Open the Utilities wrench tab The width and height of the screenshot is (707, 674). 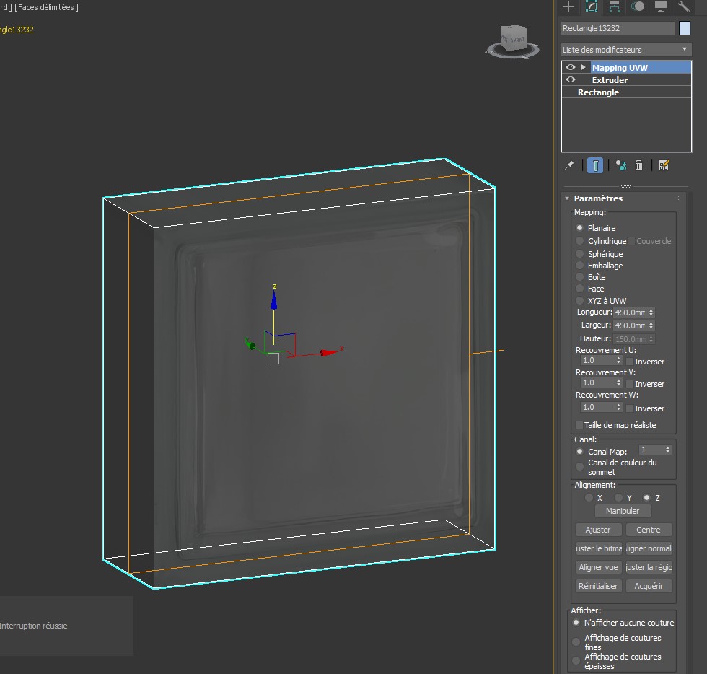pyautogui.click(x=683, y=6)
